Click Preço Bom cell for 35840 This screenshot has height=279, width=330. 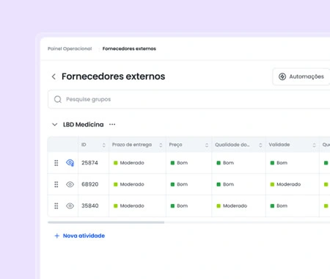189,206
